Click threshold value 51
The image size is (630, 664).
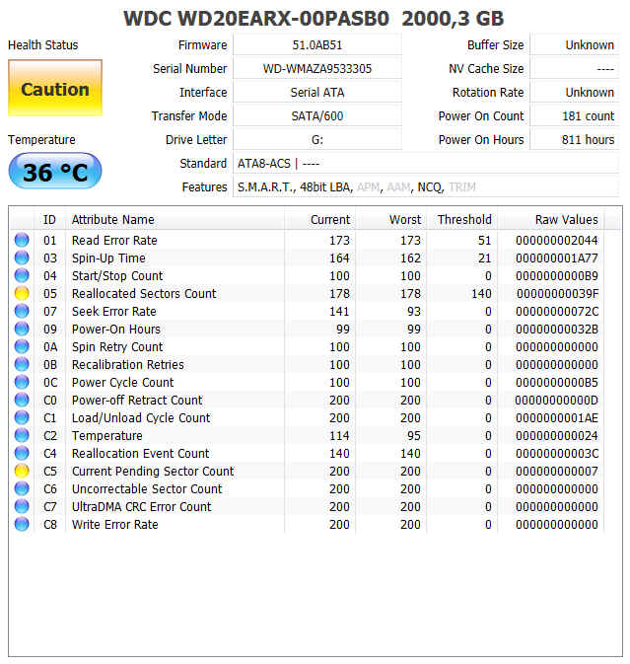pyautogui.click(x=485, y=240)
